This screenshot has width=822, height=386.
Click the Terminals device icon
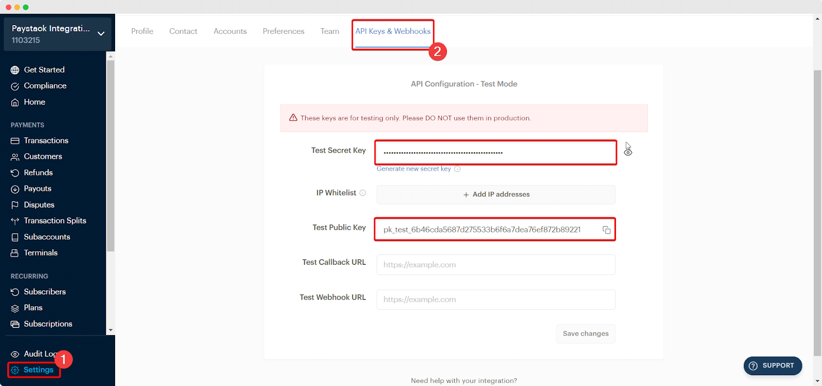tap(15, 253)
